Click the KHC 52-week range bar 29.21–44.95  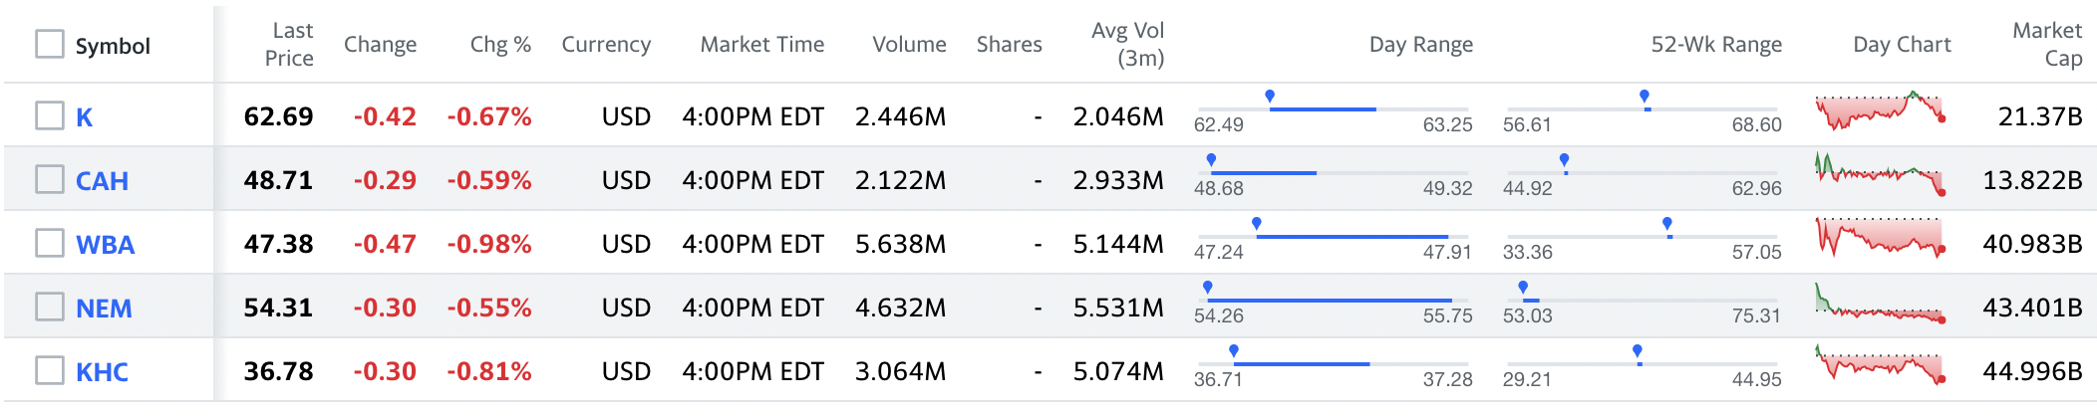point(1643,364)
